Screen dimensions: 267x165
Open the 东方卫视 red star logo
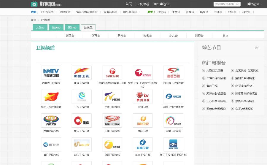[143, 73]
